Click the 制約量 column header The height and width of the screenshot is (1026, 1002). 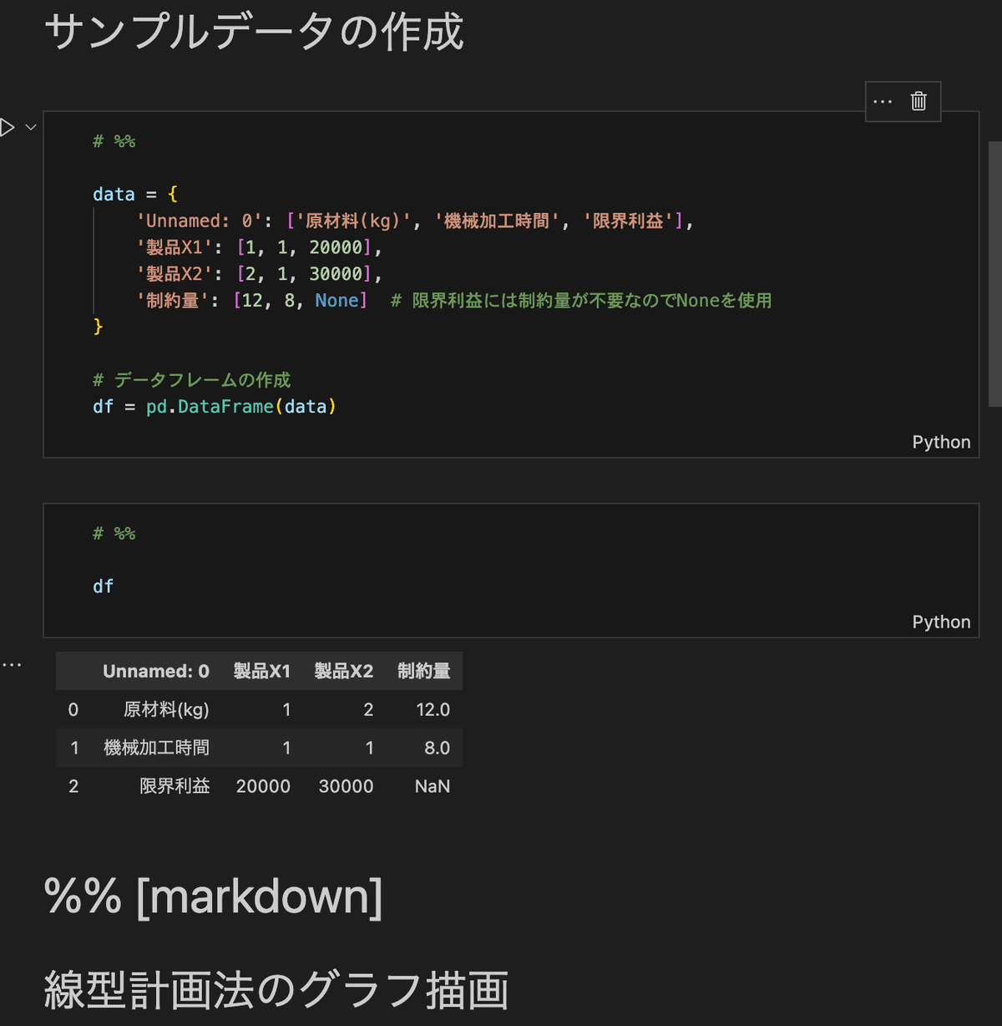coord(424,670)
